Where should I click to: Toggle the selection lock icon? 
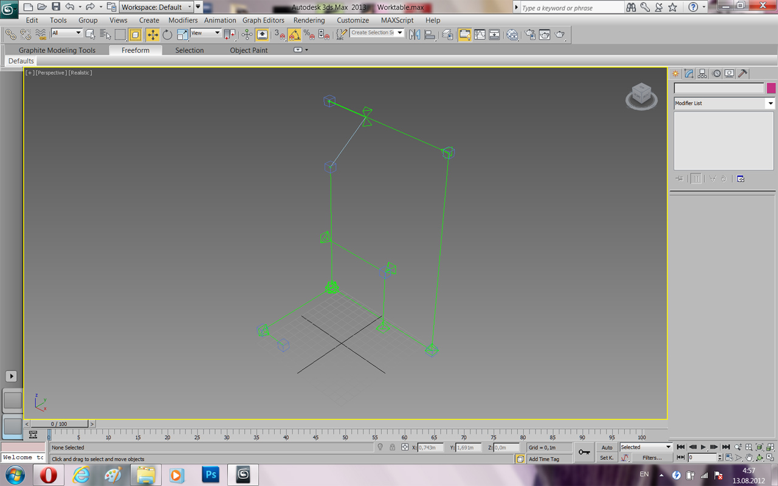(393, 447)
